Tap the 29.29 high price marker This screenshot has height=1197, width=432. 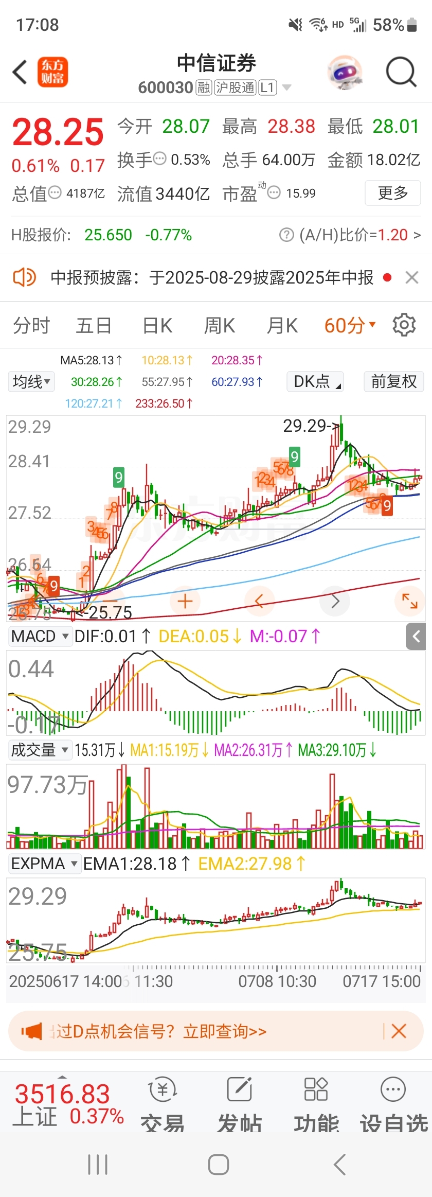pos(311,426)
